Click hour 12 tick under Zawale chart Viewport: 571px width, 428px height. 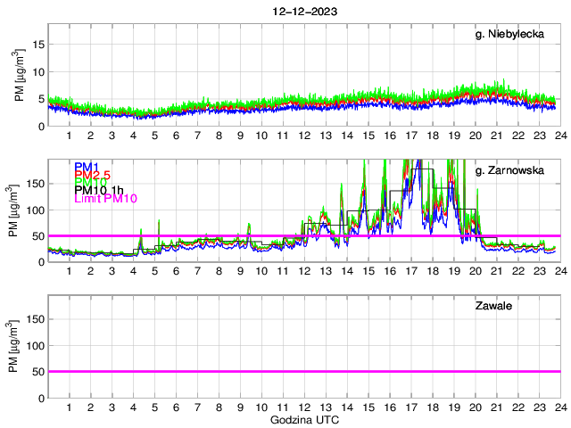pos(303,407)
